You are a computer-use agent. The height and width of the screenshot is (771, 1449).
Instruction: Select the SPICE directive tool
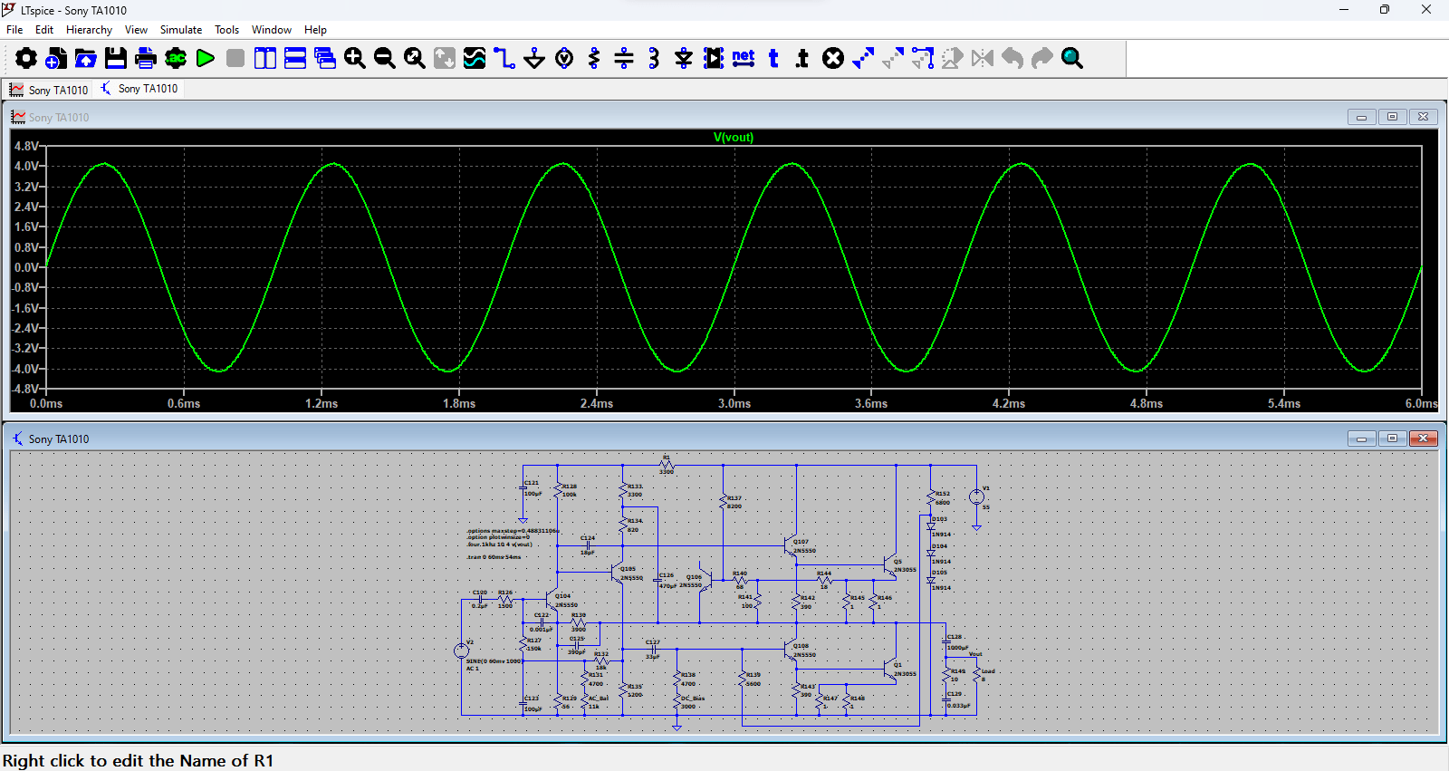pos(803,59)
